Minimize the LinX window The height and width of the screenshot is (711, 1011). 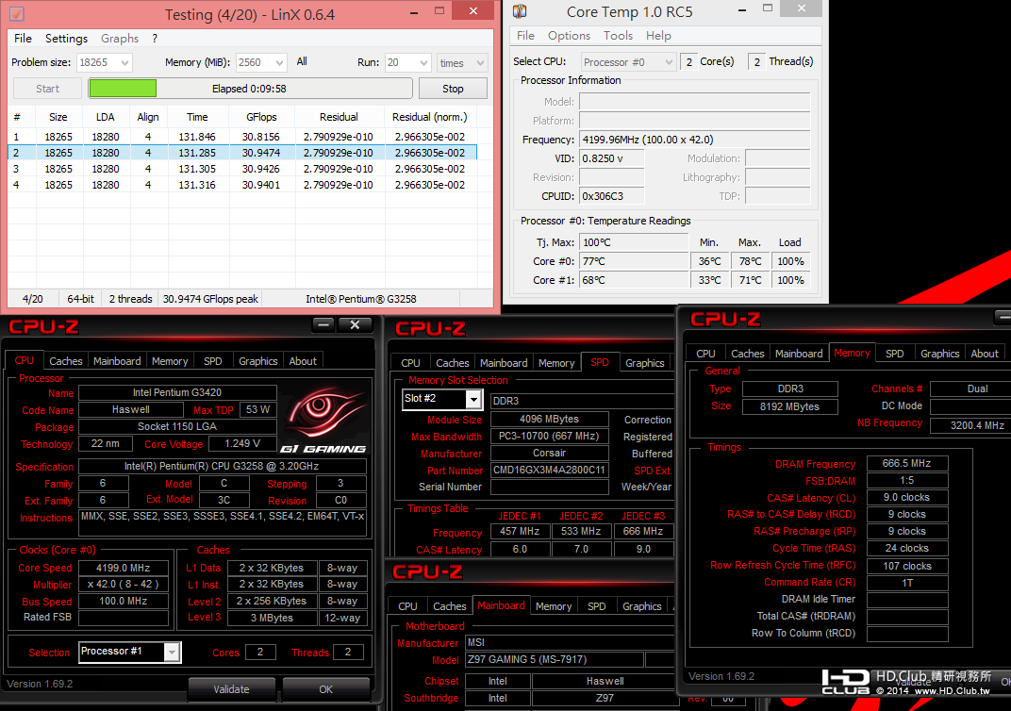[413, 11]
